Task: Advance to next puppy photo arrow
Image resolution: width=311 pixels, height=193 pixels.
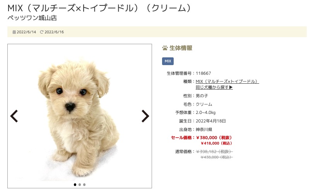Action: click(145, 116)
